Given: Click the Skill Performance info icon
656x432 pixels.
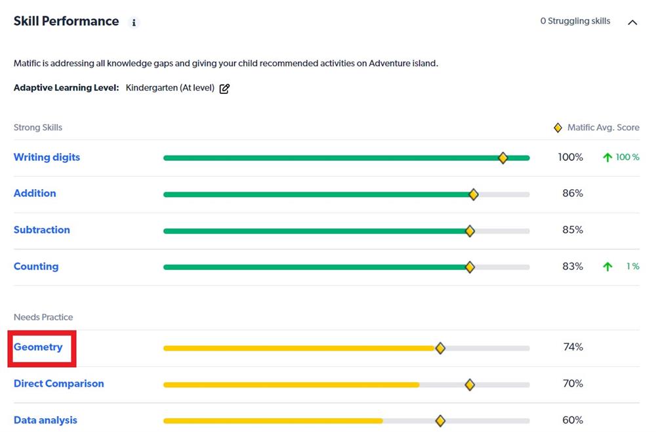Looking at the screenshot, I should [134, 22].
